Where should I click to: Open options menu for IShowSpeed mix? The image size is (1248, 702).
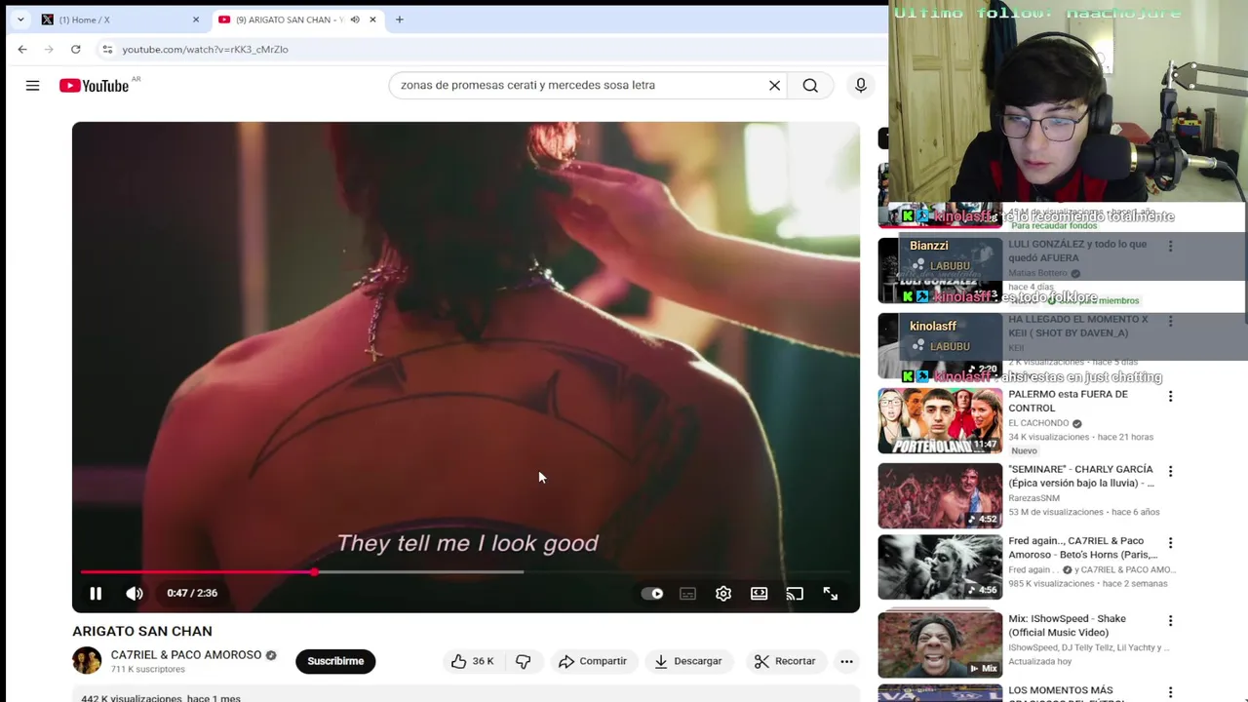[x=1171, y=620]
